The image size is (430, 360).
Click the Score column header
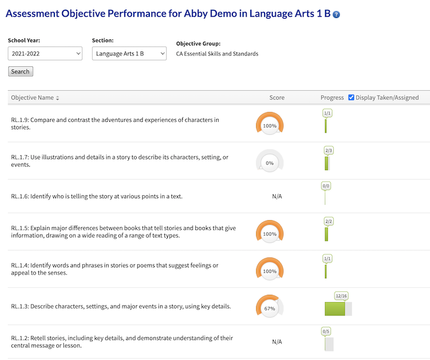point(277,97)
